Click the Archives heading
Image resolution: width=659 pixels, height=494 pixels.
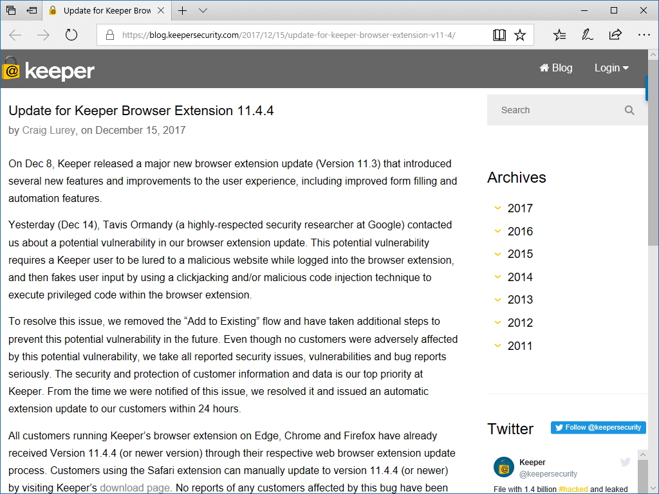[x=517, y=178]
